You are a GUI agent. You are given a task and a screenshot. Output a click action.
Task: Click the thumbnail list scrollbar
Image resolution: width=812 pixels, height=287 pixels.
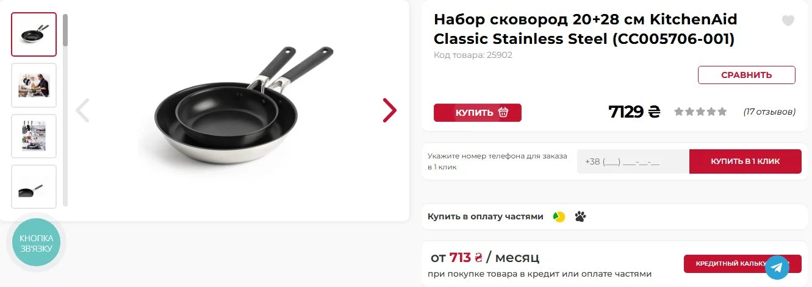click(x=65, y=110)
